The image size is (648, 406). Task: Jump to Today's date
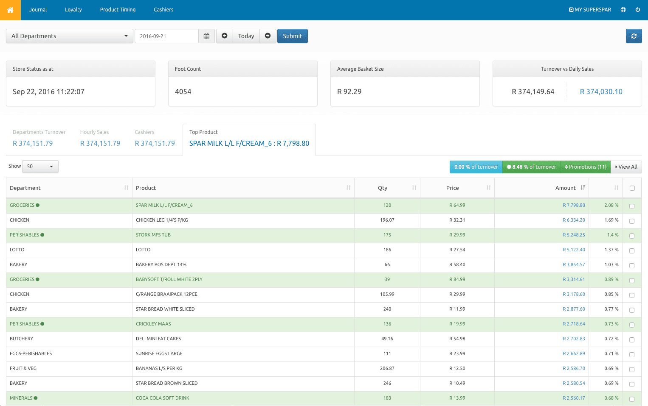point(246,36)
